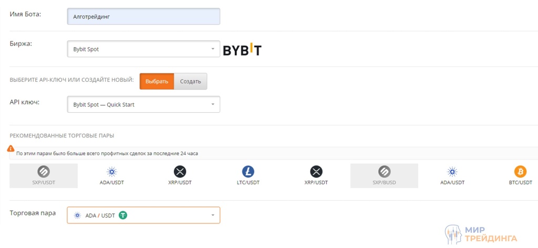Choose the LTC/USDT recommended pair label

point(248,182)
